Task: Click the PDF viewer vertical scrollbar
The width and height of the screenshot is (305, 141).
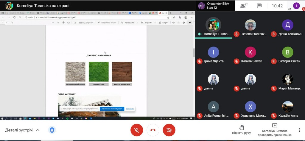Action: tap(194, 53)
